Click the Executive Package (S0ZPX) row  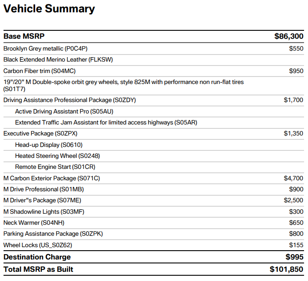pyautogui.click(x=154, y=134)
